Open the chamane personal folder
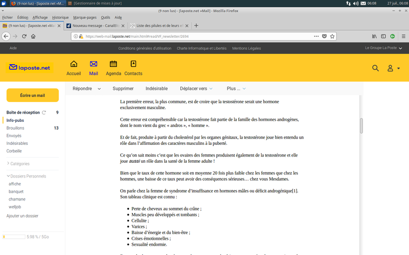This screenshot has height=255, width=409. click(x=17, y=199)
